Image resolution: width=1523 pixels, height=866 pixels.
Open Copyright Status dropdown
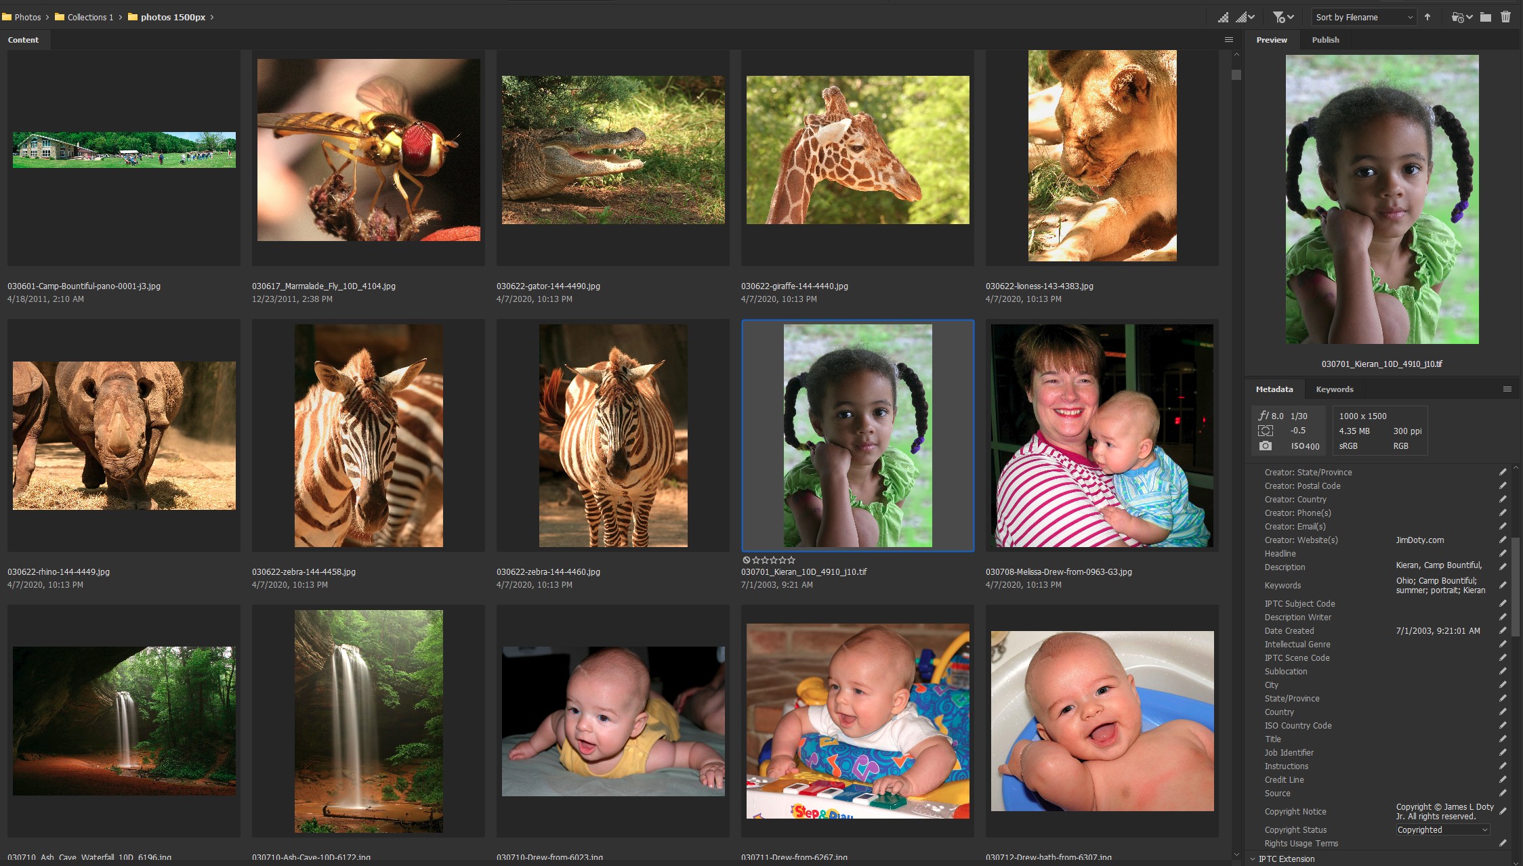1442,830
